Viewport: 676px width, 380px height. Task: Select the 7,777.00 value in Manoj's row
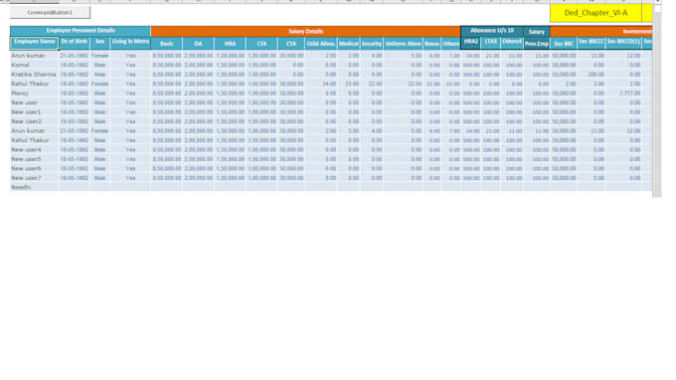[x=623, y=94]
